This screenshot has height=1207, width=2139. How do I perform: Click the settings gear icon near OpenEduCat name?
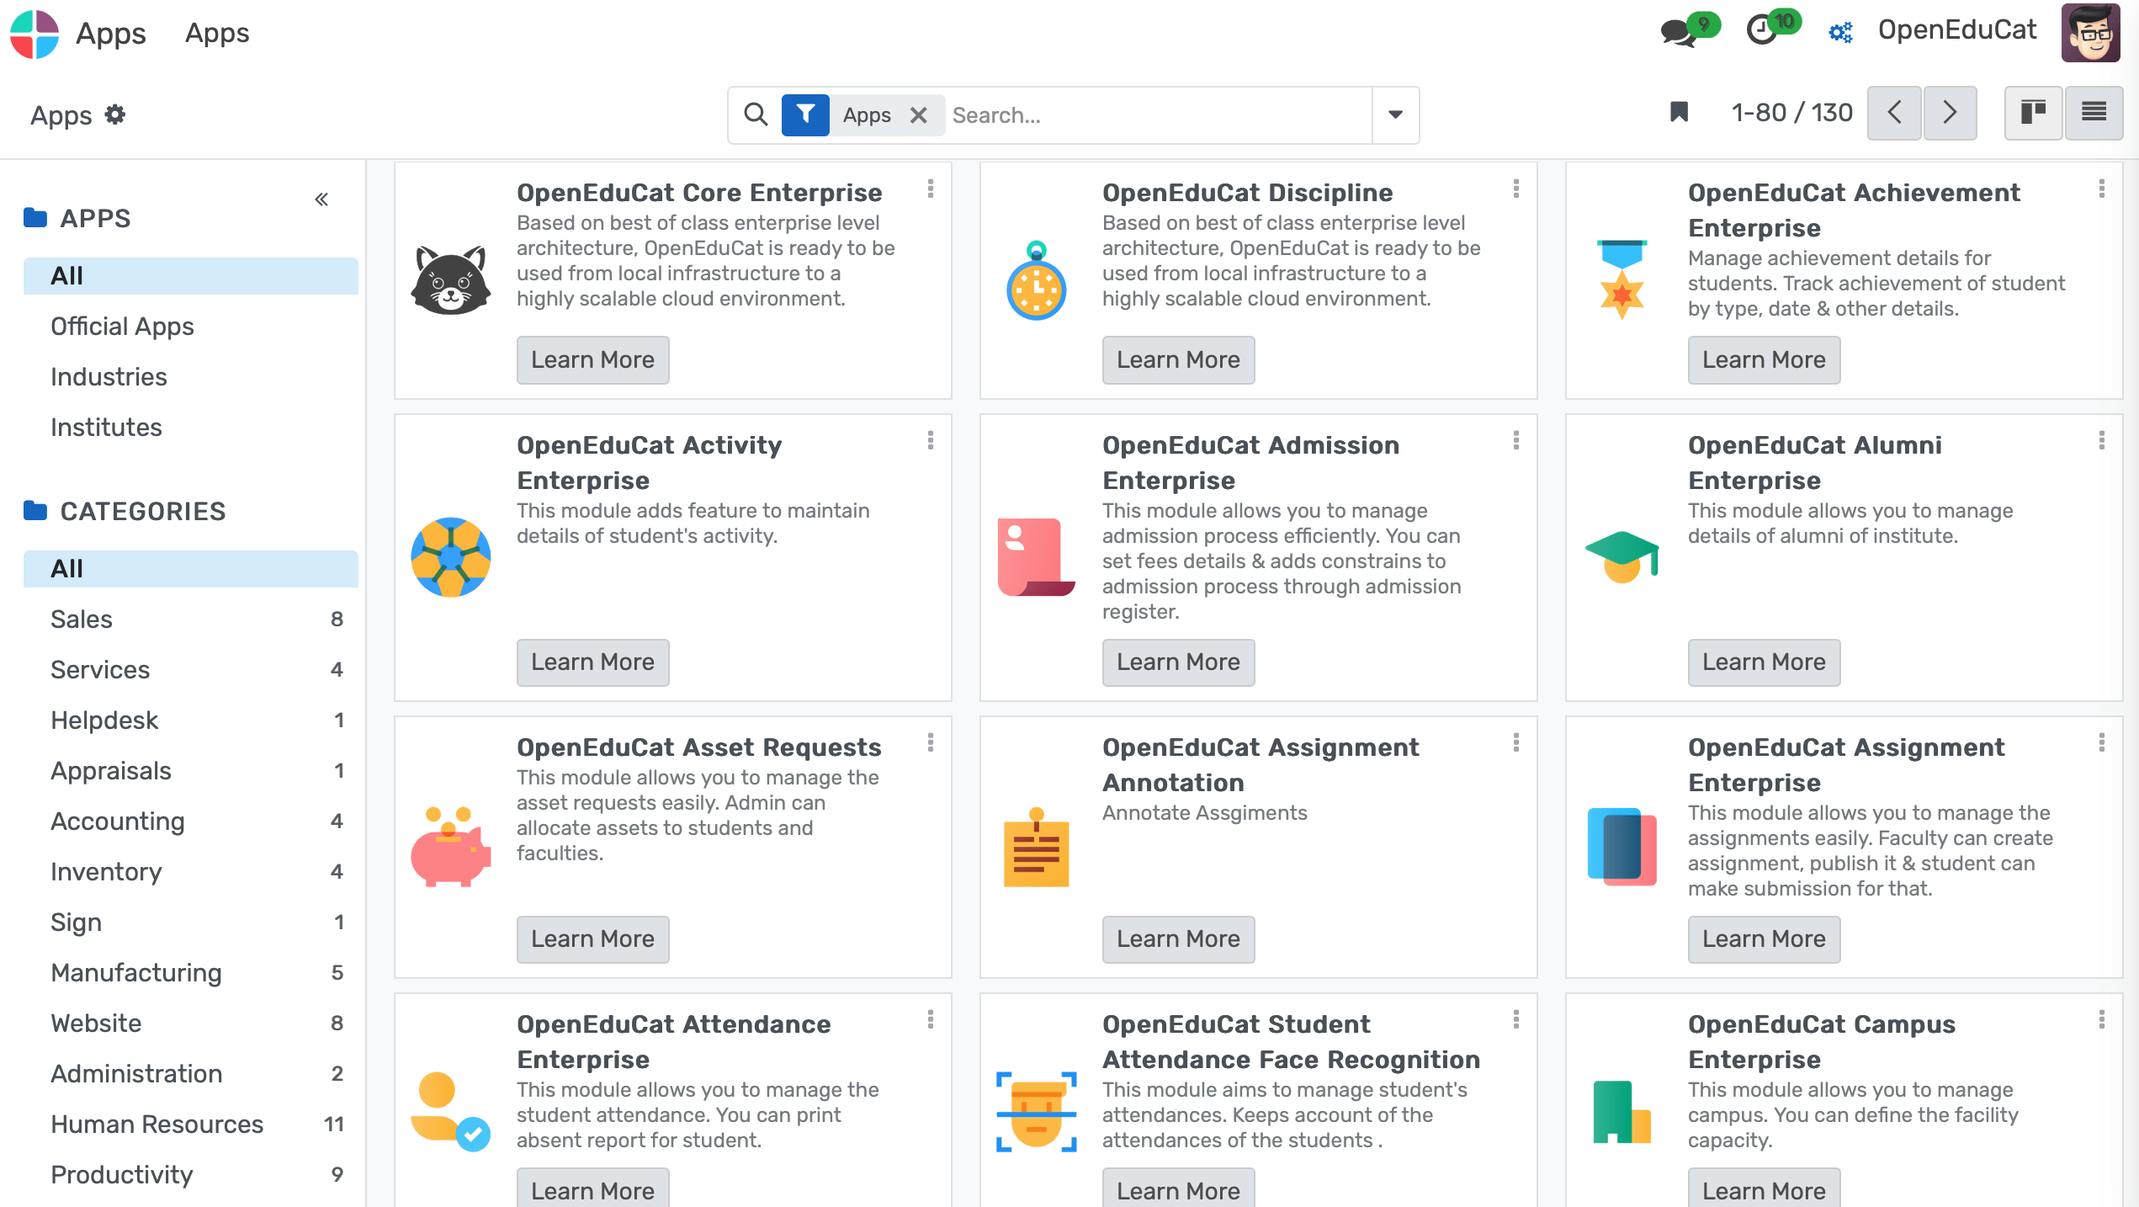coord(1839,32)
